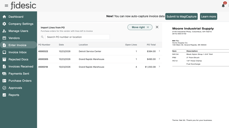The height and width of the screenshot is (128, 229).
Task: Click the Rejected Docs archive icon
Action: 4,59
